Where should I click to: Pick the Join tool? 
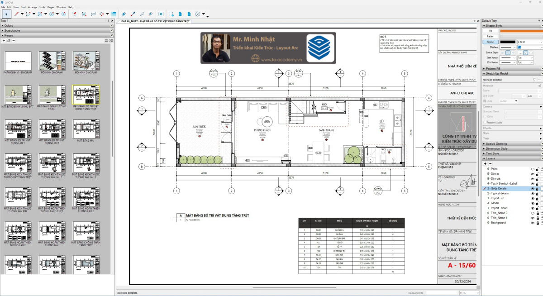point(150,14)
